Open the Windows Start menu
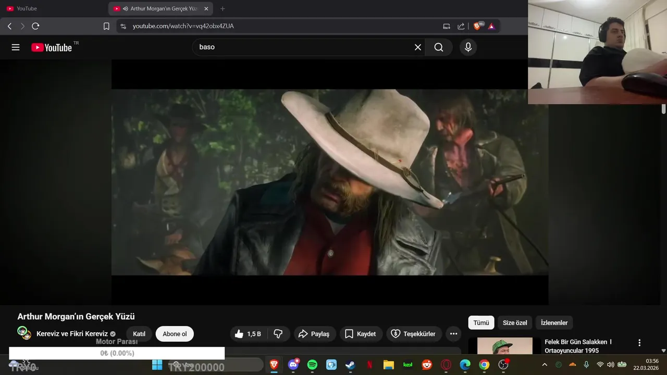667x375 pixels. click(157, 365)
